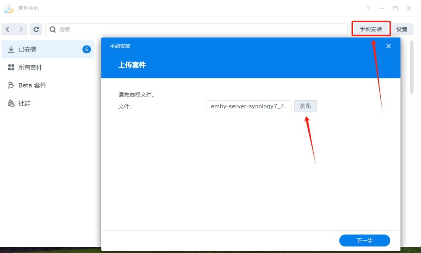Refresh the Package Center list
This screenshot has height=253, width=421.
click(36, 29)
